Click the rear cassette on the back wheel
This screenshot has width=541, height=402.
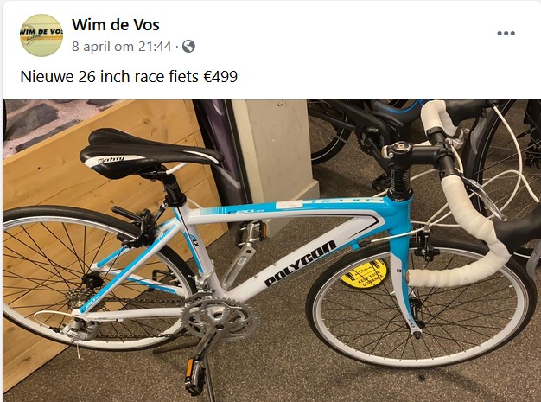tap(80, 299)
